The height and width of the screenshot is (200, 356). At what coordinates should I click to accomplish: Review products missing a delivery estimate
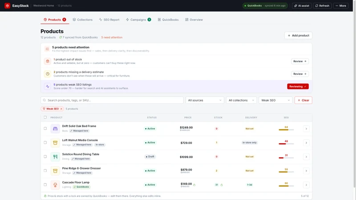click(299, 74)
